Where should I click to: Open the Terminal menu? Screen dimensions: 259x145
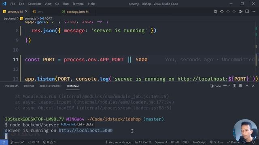coord(78,4)
